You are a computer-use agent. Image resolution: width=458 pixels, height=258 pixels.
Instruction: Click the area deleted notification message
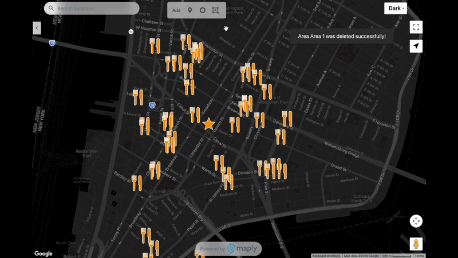coord(342,36)
